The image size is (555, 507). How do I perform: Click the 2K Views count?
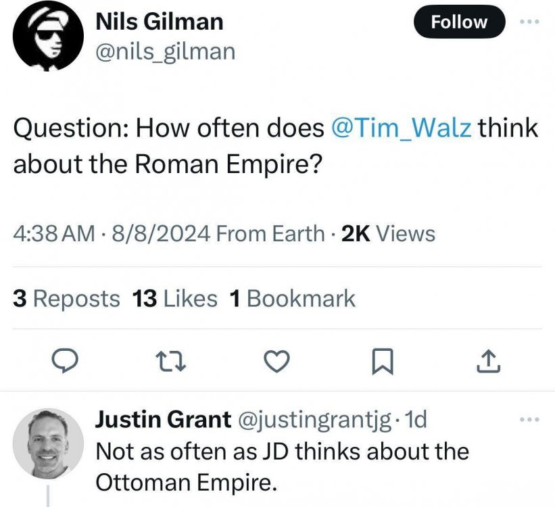point(389,234)
